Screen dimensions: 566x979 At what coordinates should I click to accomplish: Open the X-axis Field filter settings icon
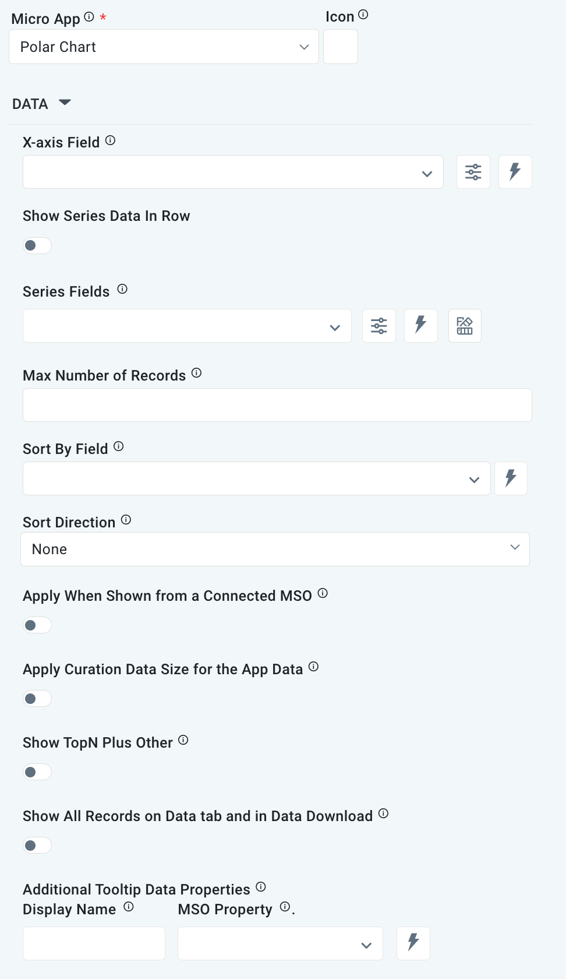pos(473,172)
